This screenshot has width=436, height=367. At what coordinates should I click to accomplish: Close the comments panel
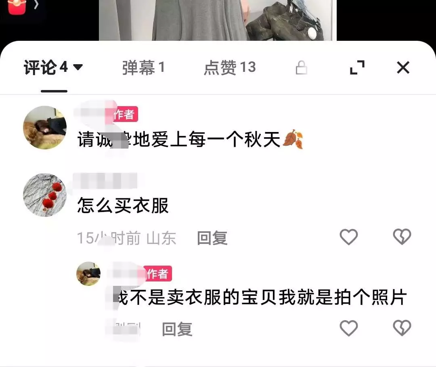click(403, 67)
